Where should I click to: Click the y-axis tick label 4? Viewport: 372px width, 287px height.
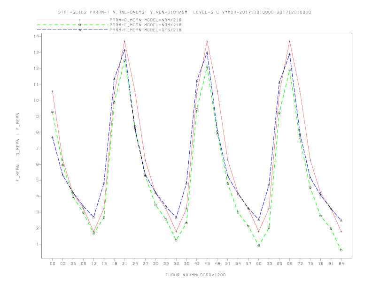(x=38, y=196)
